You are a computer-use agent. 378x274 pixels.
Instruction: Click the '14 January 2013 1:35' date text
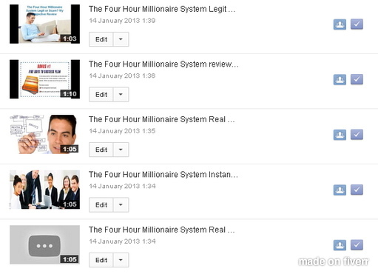pyautogui.click(x=122, y=131)
